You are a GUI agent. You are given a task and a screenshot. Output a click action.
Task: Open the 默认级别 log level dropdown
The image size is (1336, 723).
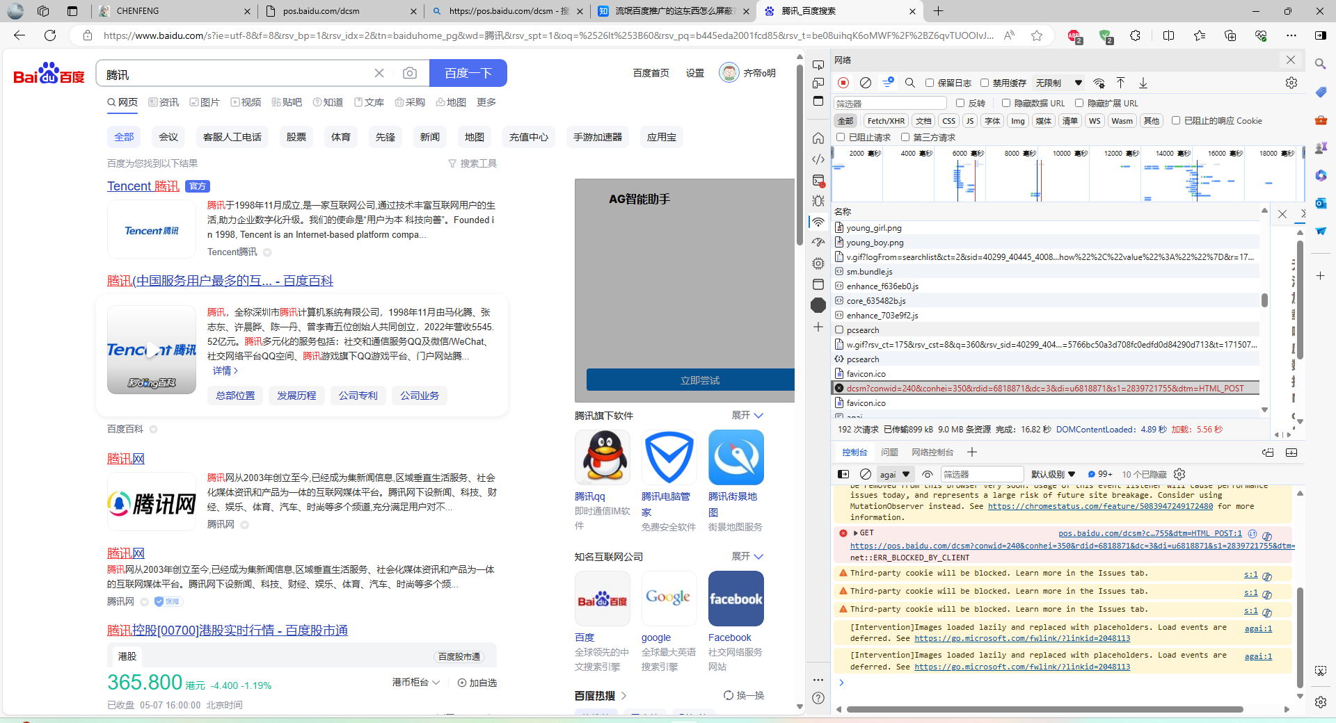pyautogui.click(x=1053, y=474)
